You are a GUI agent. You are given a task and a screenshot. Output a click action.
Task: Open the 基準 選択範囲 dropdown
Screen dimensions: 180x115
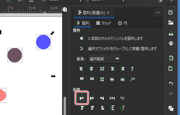coord(104,59)
